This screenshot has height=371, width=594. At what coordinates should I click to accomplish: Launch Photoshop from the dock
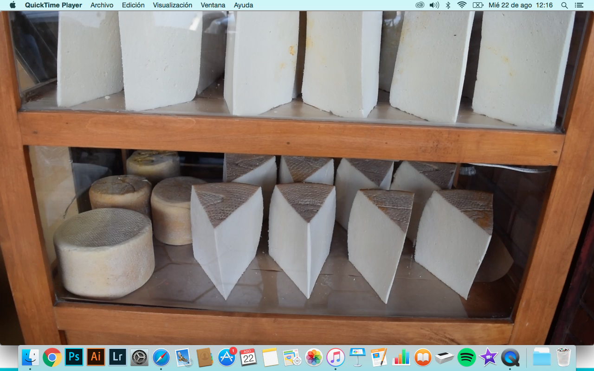[x=74, y=357]
